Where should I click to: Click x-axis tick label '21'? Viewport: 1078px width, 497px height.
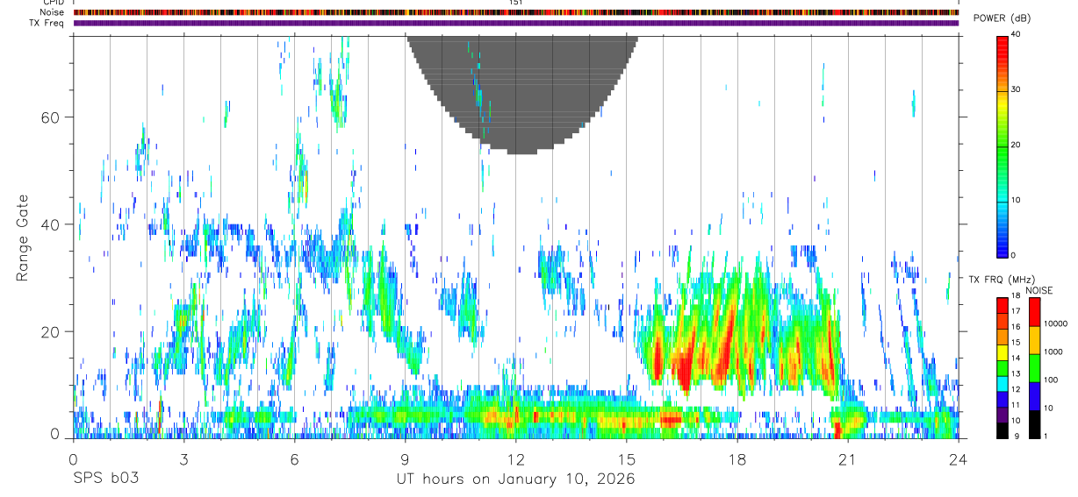848,460
